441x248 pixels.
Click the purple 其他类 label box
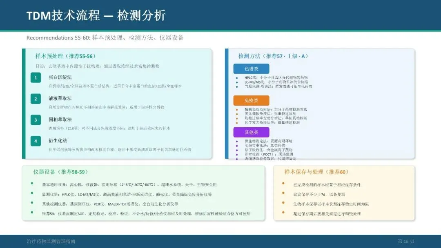click(251, 132)
